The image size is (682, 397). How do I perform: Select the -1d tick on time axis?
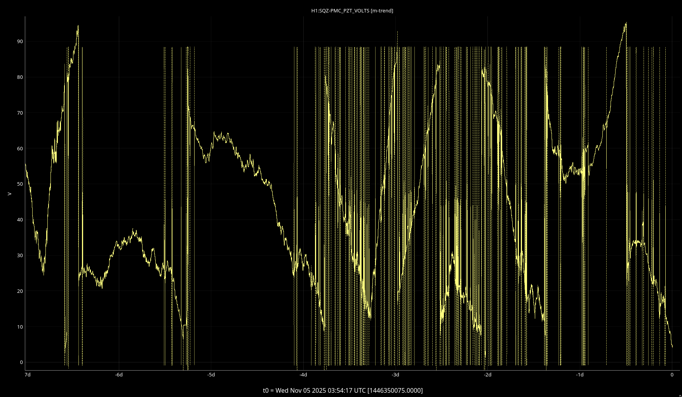tap(579, 375)
